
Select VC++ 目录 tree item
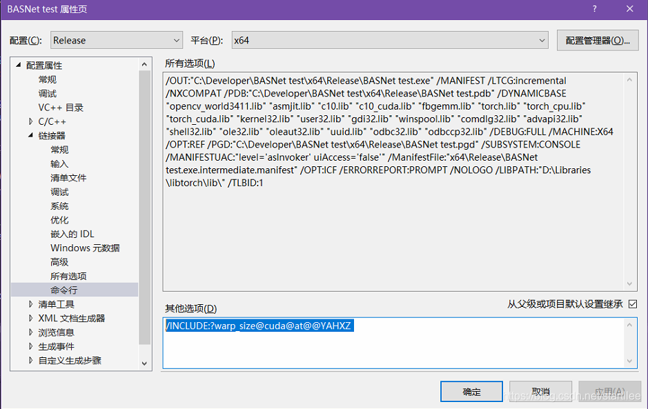pos(61,108)
